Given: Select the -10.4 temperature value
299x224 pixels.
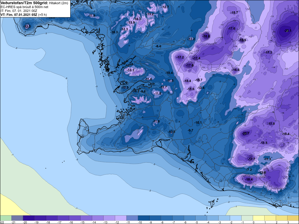Looking at the screenshot, I should click(169, 73).
